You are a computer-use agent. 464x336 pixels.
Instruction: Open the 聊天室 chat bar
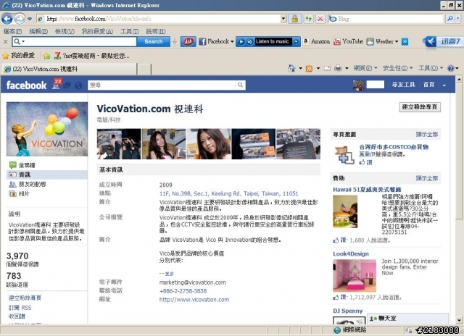point(407,319)
